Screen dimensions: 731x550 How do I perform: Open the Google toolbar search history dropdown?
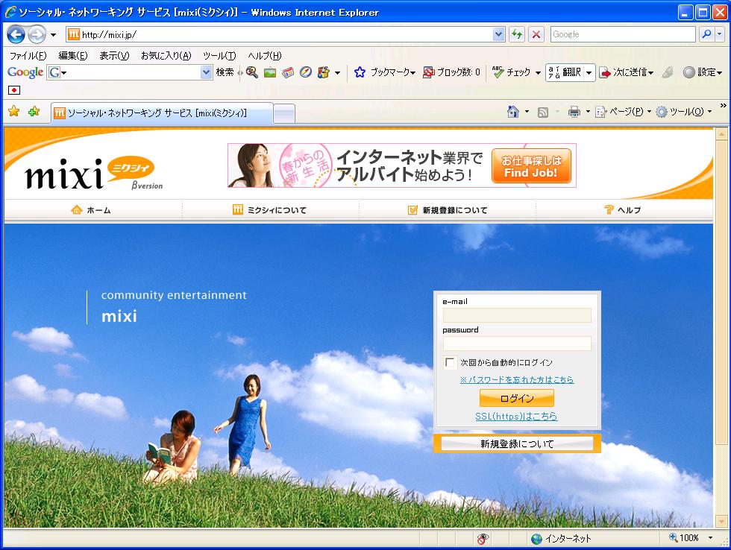pyautogui.click(x=206, y=72)
